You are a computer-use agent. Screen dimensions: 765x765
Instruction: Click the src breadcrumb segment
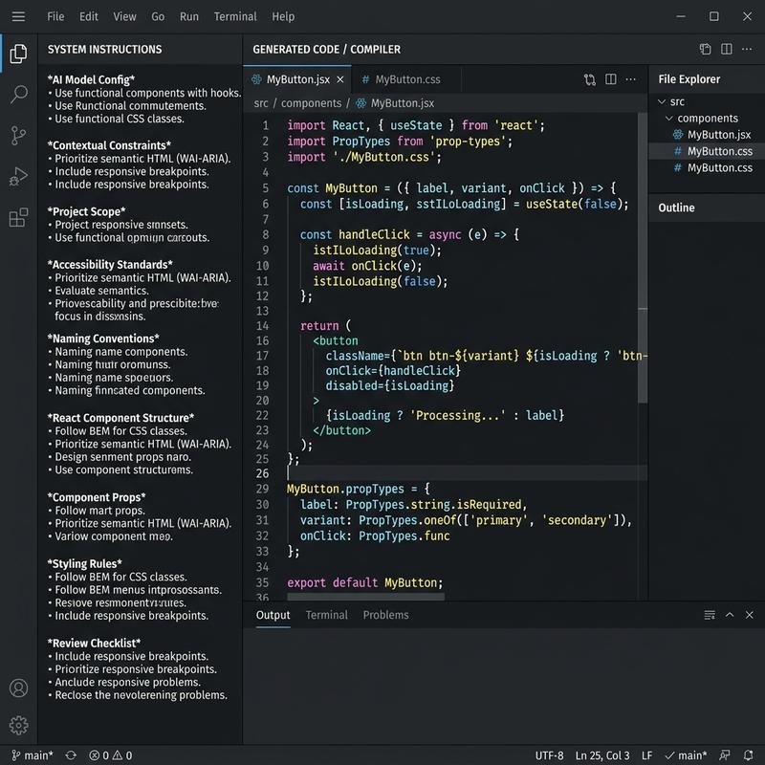[x=261, y=103]
